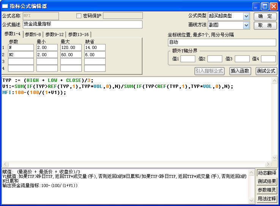Click the default value field for parameter N

tap(95, 48)
